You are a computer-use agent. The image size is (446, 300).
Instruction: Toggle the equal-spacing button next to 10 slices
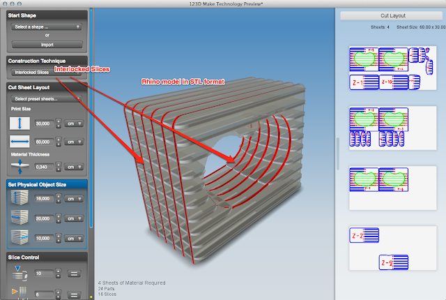[x=74, y=273]
